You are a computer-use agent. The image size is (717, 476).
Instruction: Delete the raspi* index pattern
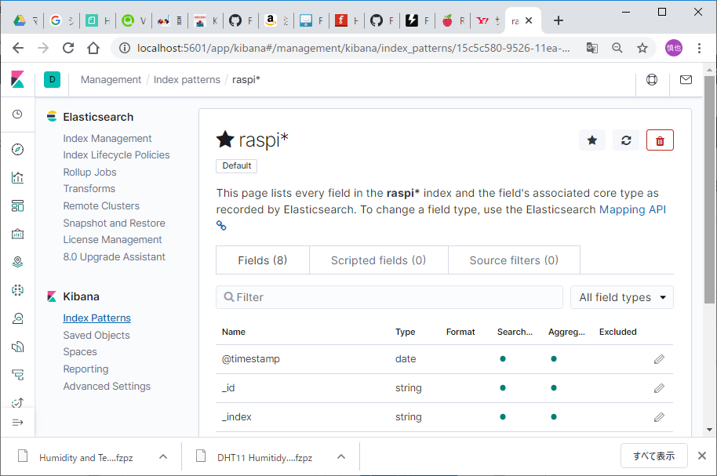click(x=660, y=140)
